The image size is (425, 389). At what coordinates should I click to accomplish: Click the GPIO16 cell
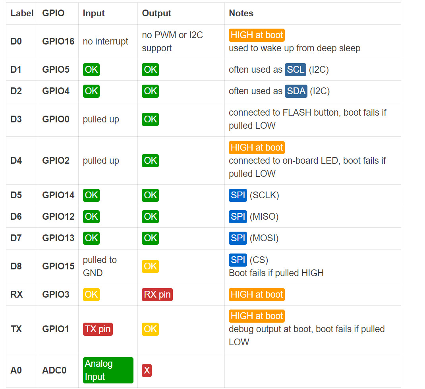(x=58, y=41)
